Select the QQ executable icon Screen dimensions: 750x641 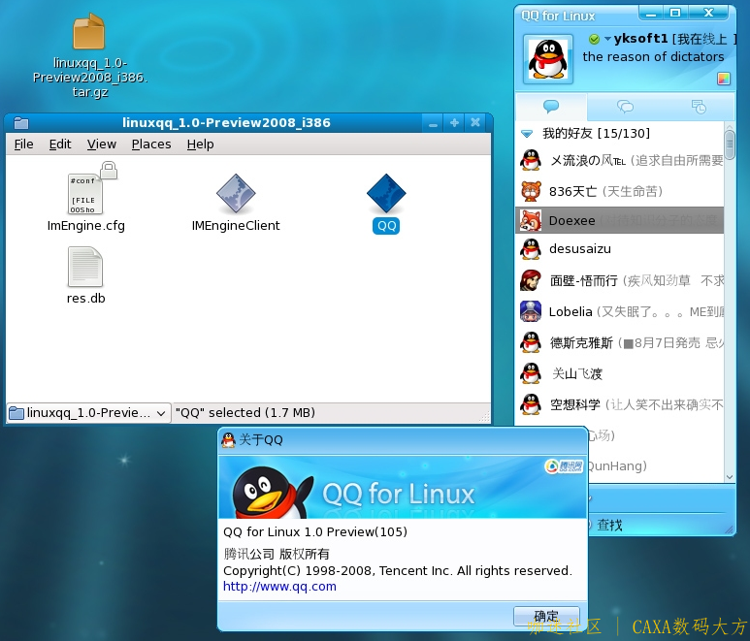(386, 194)
